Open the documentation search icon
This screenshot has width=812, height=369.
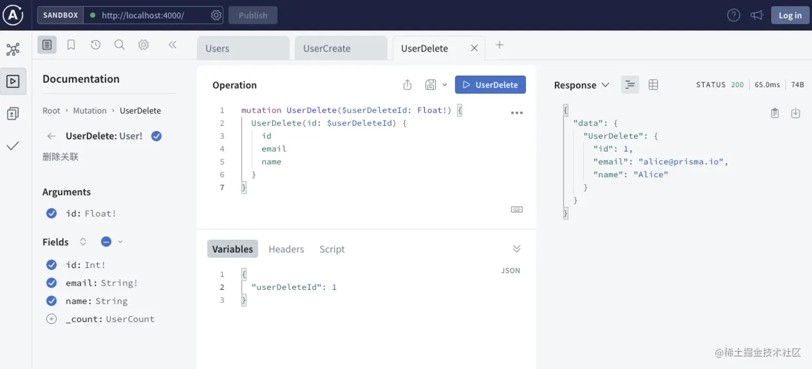(119, 45)
